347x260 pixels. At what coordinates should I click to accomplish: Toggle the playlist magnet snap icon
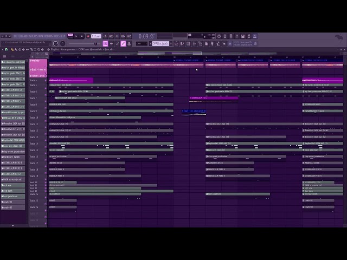pos(6,49)
